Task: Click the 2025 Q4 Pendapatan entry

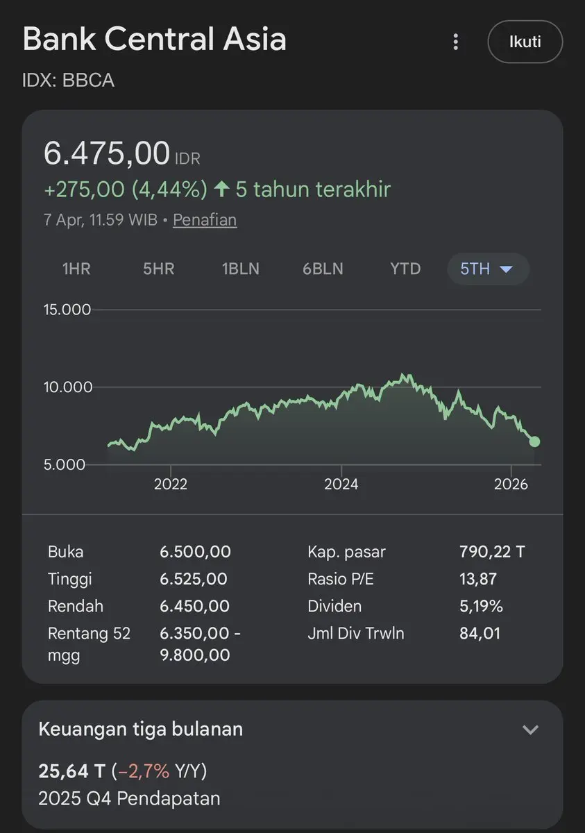Action: [129, 798]
